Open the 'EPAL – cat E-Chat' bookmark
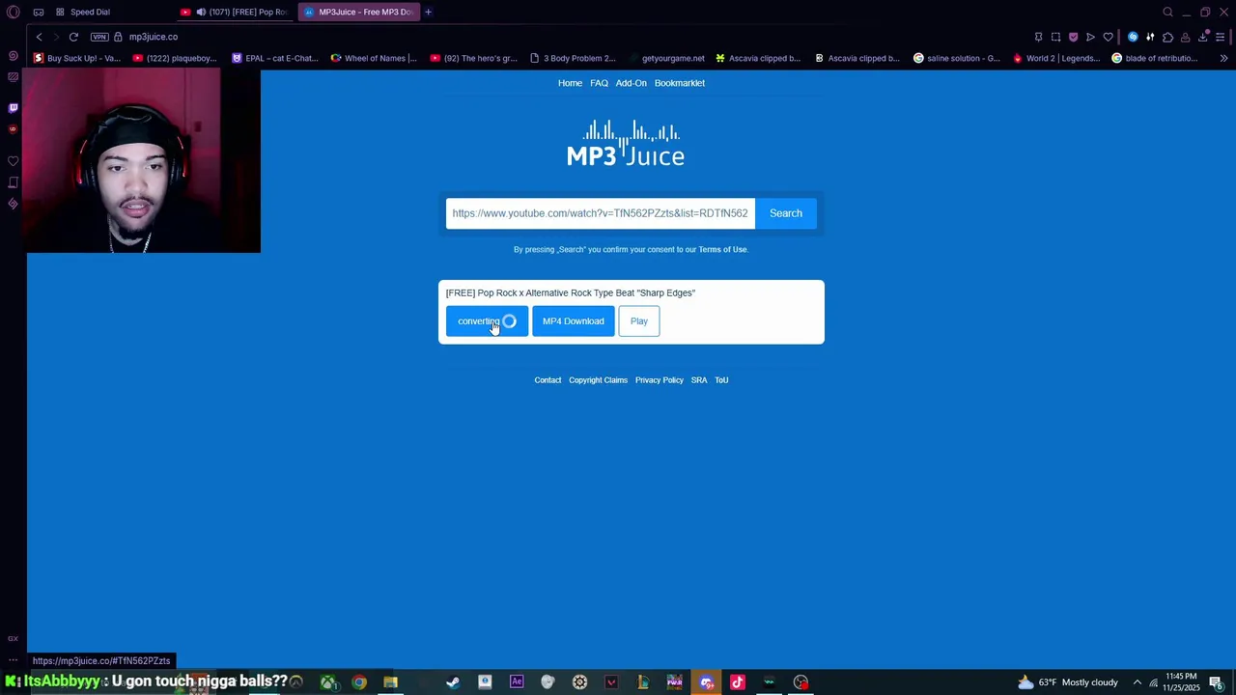The image size is (1236, 695). (275, 58)
